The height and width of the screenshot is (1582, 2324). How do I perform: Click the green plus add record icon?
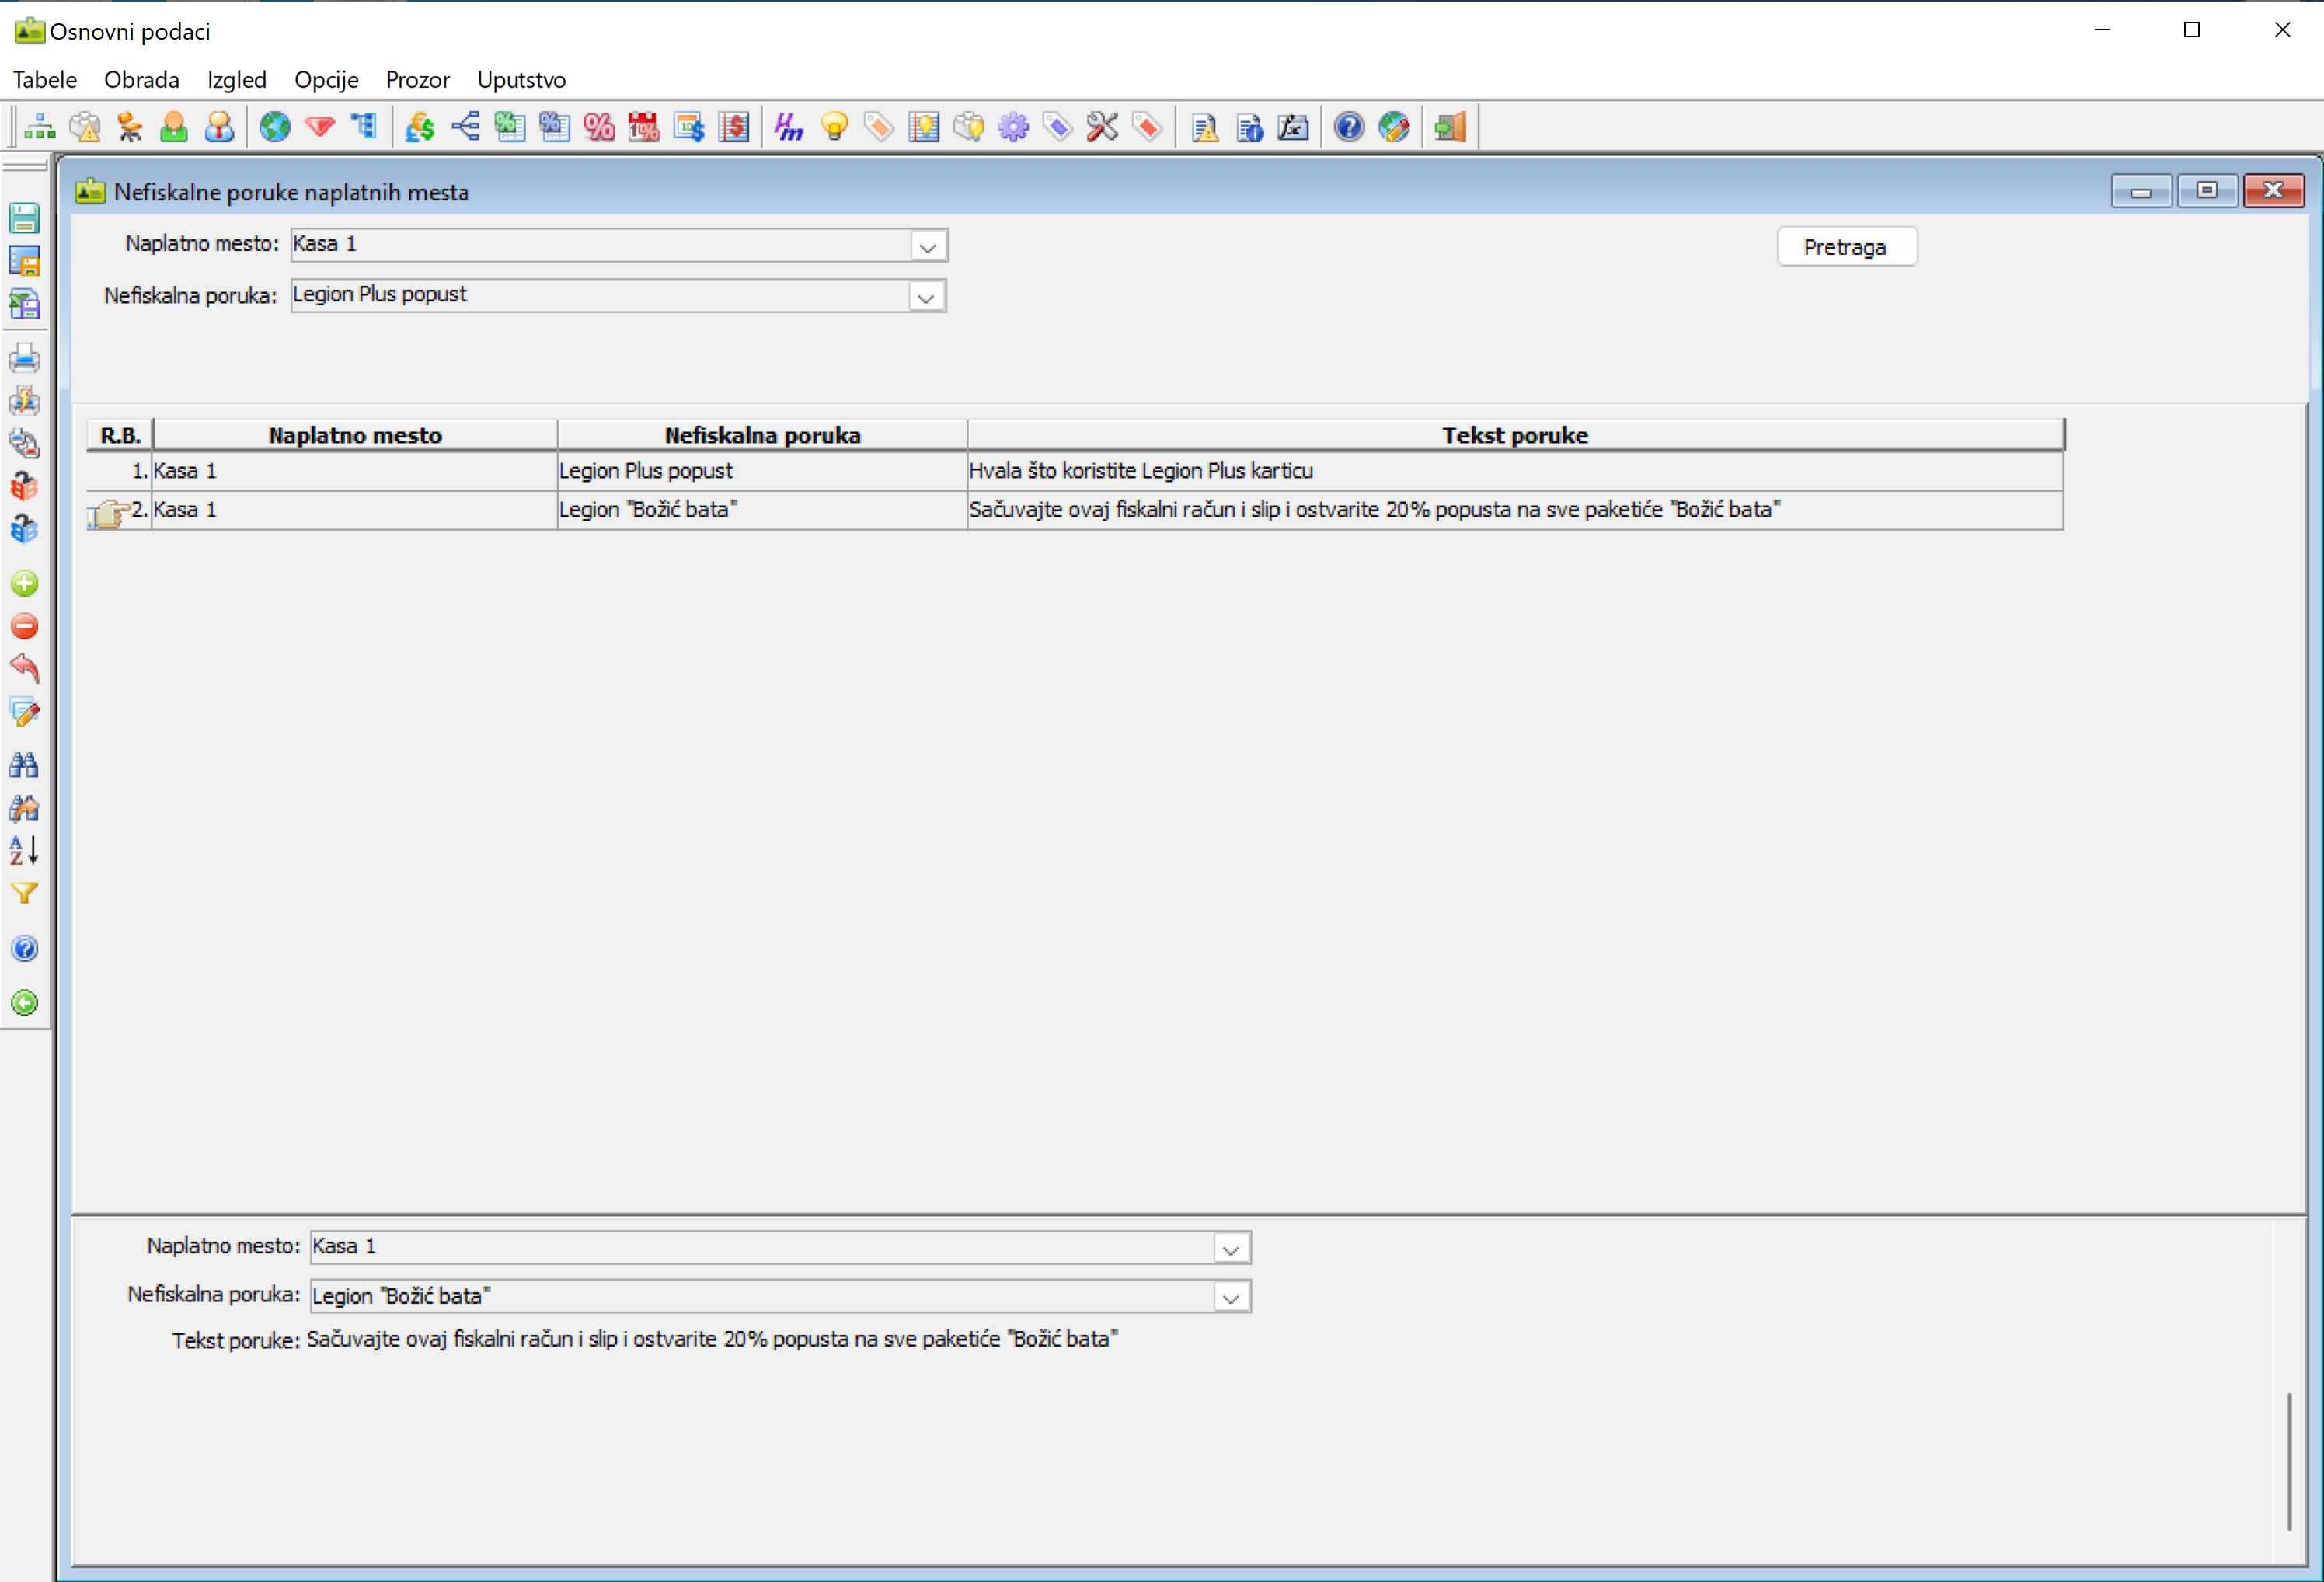pyautogui.click(x=25, y=583)
